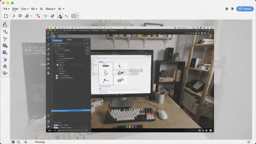Click the blue tag toolbar icon
This screenshot has width=256, height=144.
(27, 16)
